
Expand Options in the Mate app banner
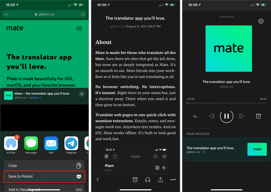(x=35, y=98)
